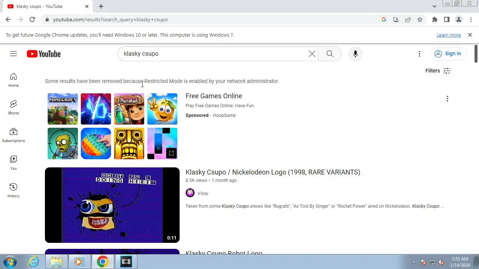This screenshot has width=479, height=269.
Task: Click the browser address bar URL
Action: tap(110, 19)
